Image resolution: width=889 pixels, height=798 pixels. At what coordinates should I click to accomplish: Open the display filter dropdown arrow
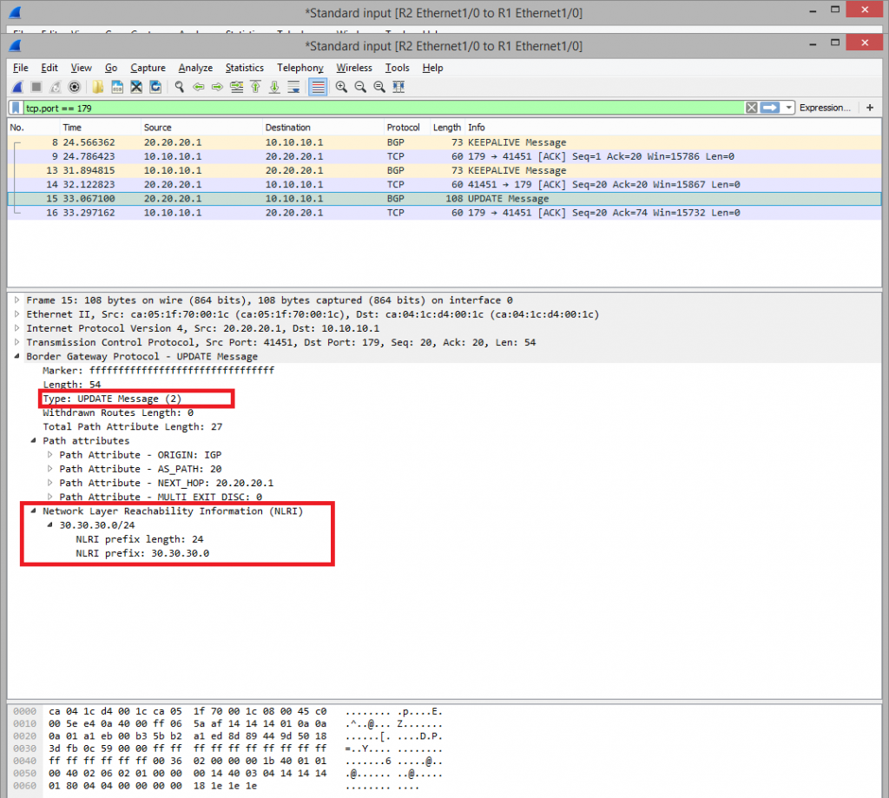788,108
